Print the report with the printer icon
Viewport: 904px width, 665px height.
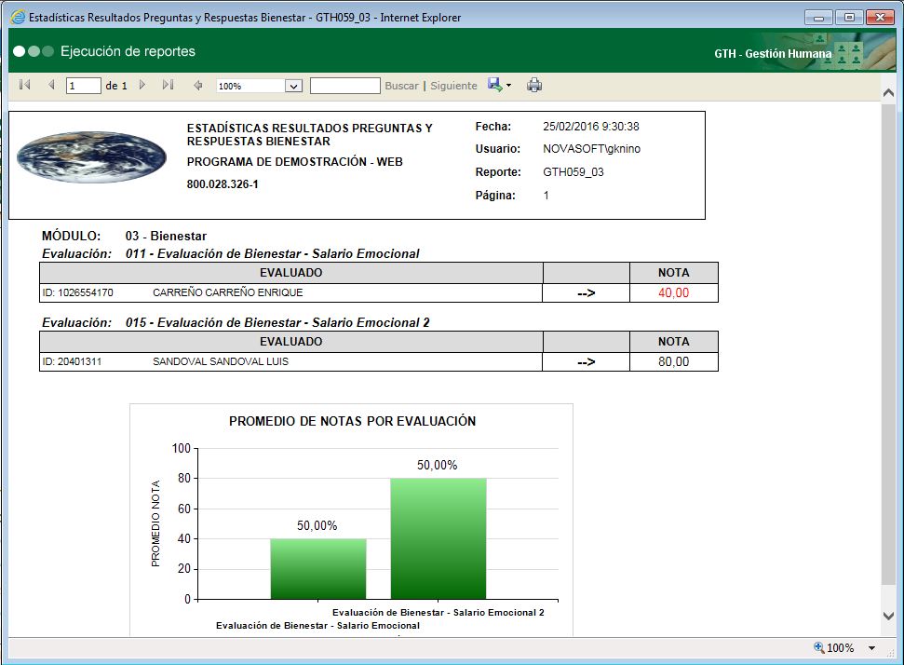click(x=534, y=85)
